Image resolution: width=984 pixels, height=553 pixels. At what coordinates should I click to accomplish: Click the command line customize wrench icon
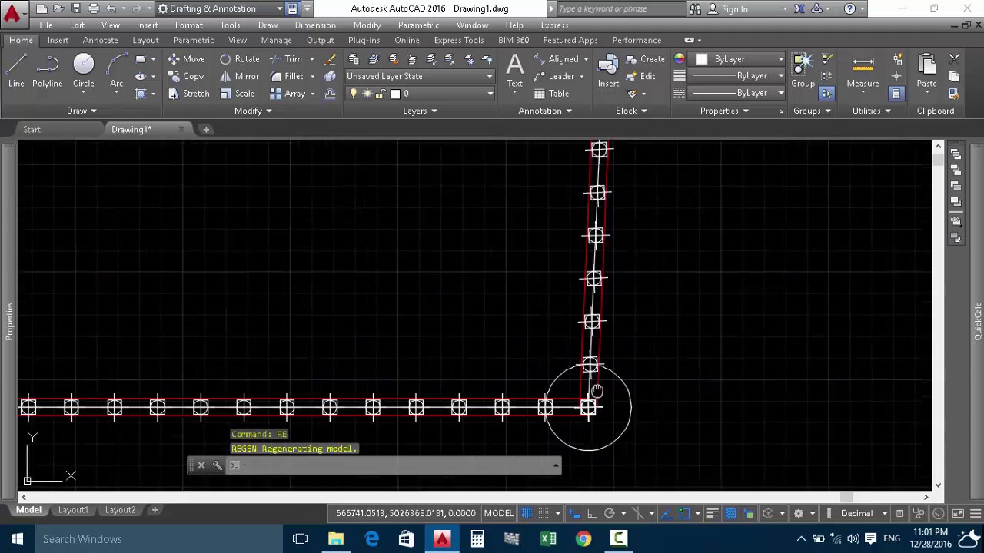[218, 465]
